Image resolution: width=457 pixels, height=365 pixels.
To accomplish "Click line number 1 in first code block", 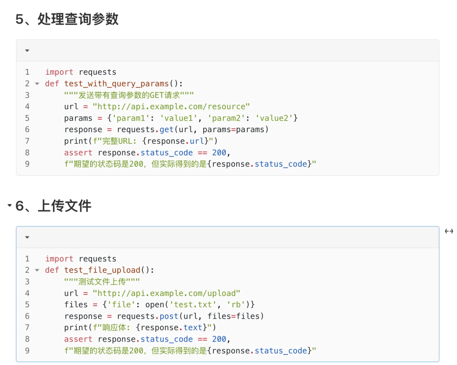I will click(x=27, y=72).
